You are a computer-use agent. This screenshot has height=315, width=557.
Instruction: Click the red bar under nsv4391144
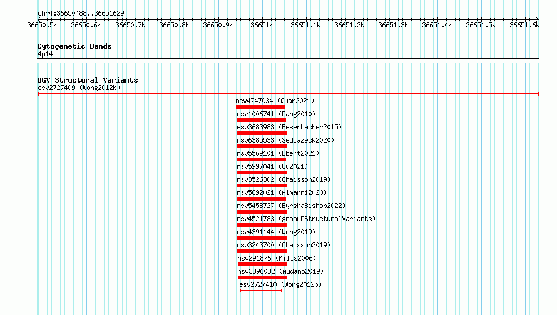coord(262,238)
